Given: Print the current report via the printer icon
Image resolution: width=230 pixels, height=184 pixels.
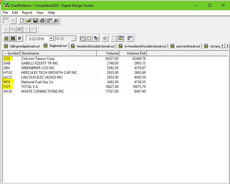Looking at the screenshot, I should tap(42, 21).
